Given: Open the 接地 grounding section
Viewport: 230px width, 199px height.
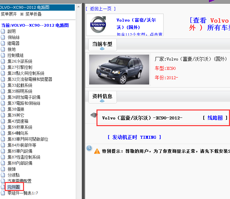Looking at the screenshot, I should 11,49.
